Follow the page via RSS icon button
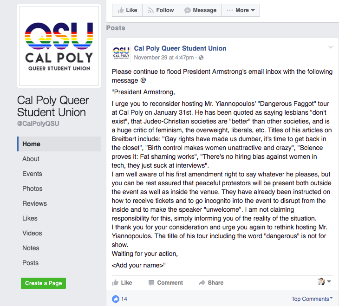This screenshot has width=339, height=306. [x=161, y=10]
